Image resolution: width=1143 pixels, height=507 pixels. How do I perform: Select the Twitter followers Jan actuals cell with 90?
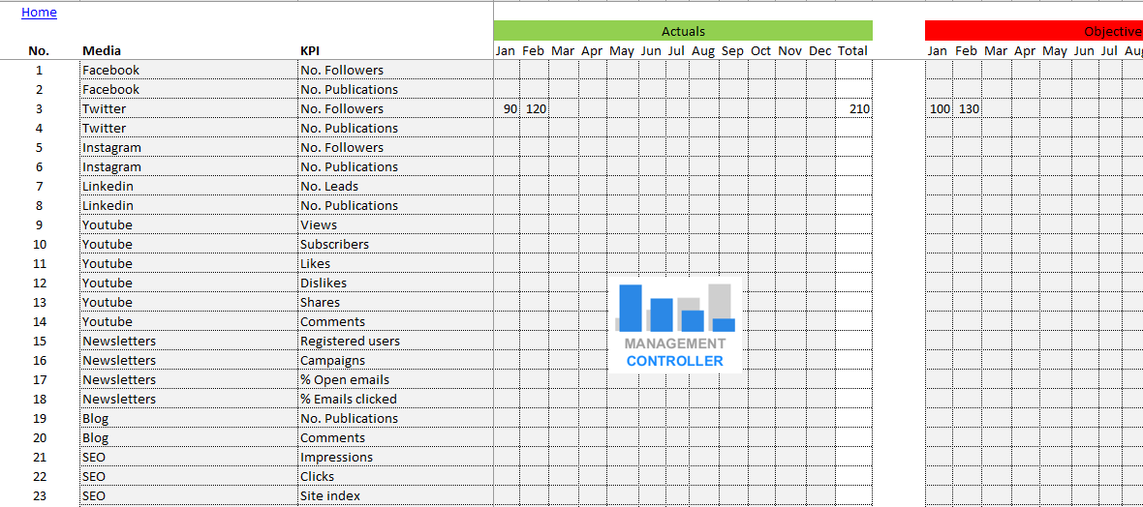point(510,109)
